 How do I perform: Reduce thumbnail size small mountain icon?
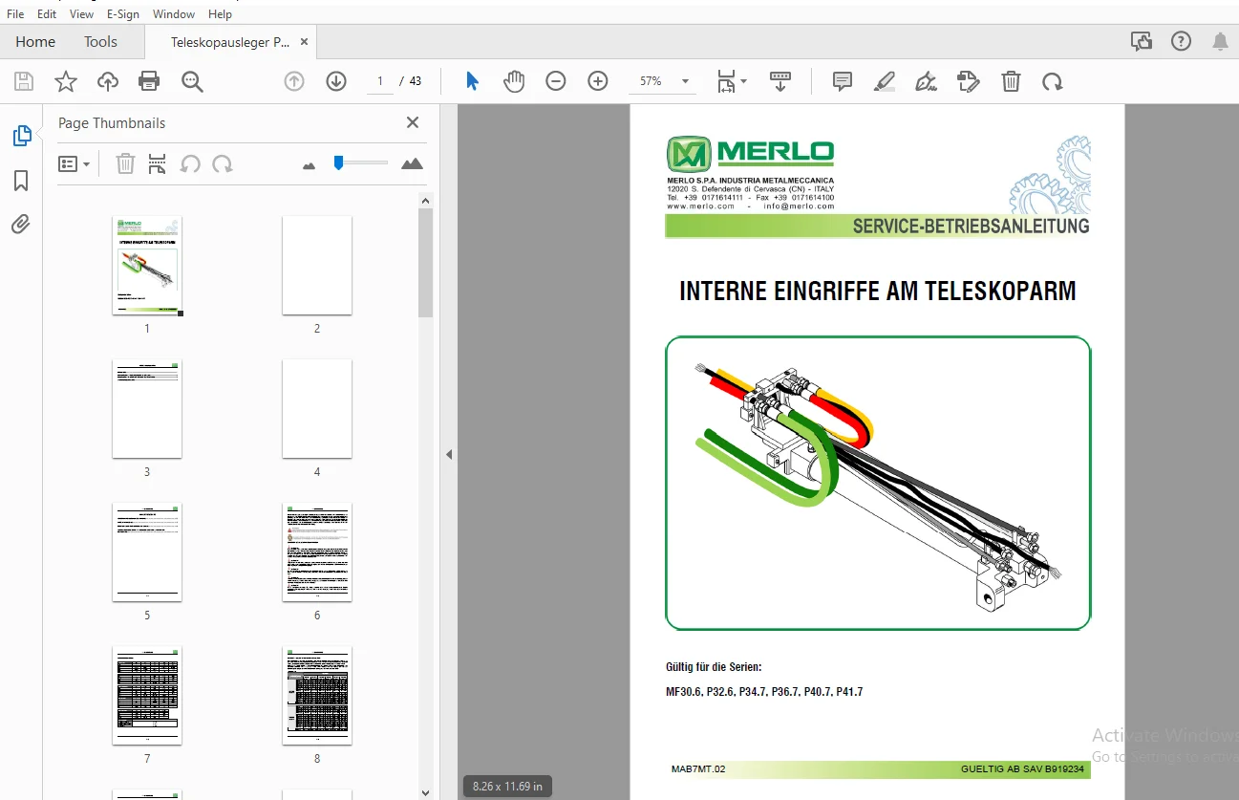pos(309,165)
